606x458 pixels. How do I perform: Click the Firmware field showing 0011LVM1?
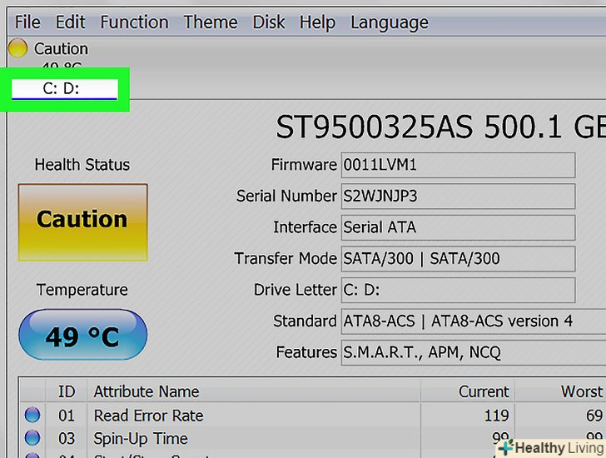pos(458,165)
